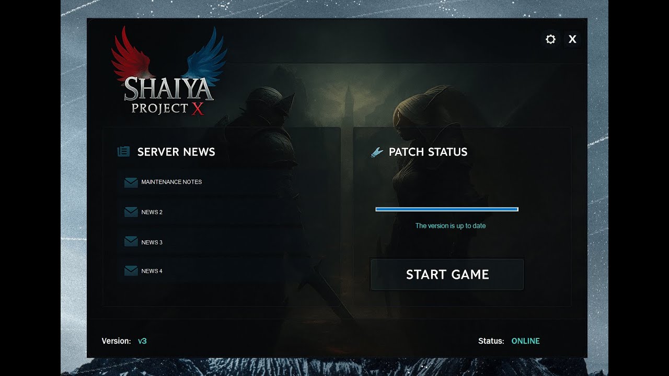
Task: Click the version value 'v3'
Action: [x=142, y=341]
